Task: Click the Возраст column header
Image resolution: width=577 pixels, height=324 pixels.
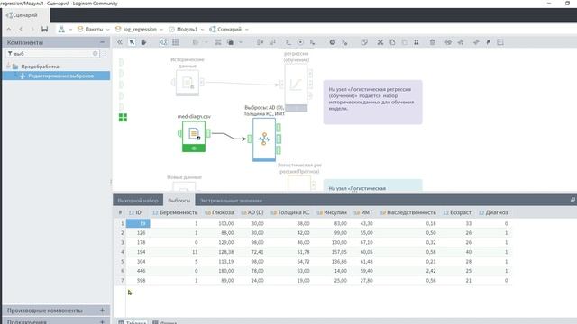Action: [x=457, y=212]
